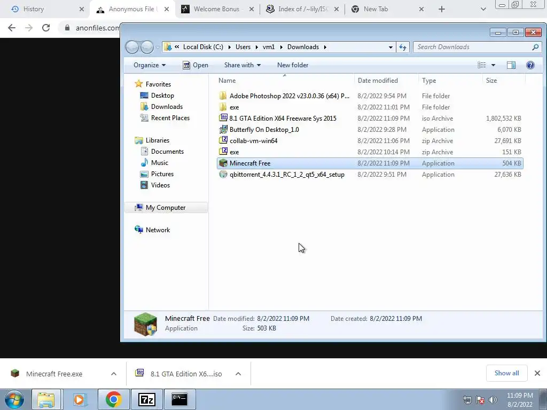Click the Action Center flag tray icon
Image resolution: width=547 pixels, height=410 pixels.
(x=480, y=400)
